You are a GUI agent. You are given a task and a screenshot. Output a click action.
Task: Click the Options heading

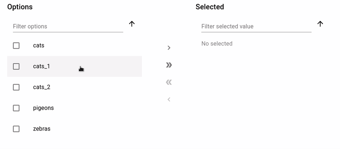[20, 7]
